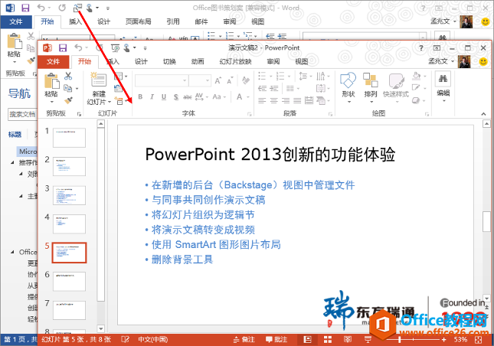Screen dimensions: 494x346
Task: Select slide 6 thumbnail
Action: [x=69, y=282]
